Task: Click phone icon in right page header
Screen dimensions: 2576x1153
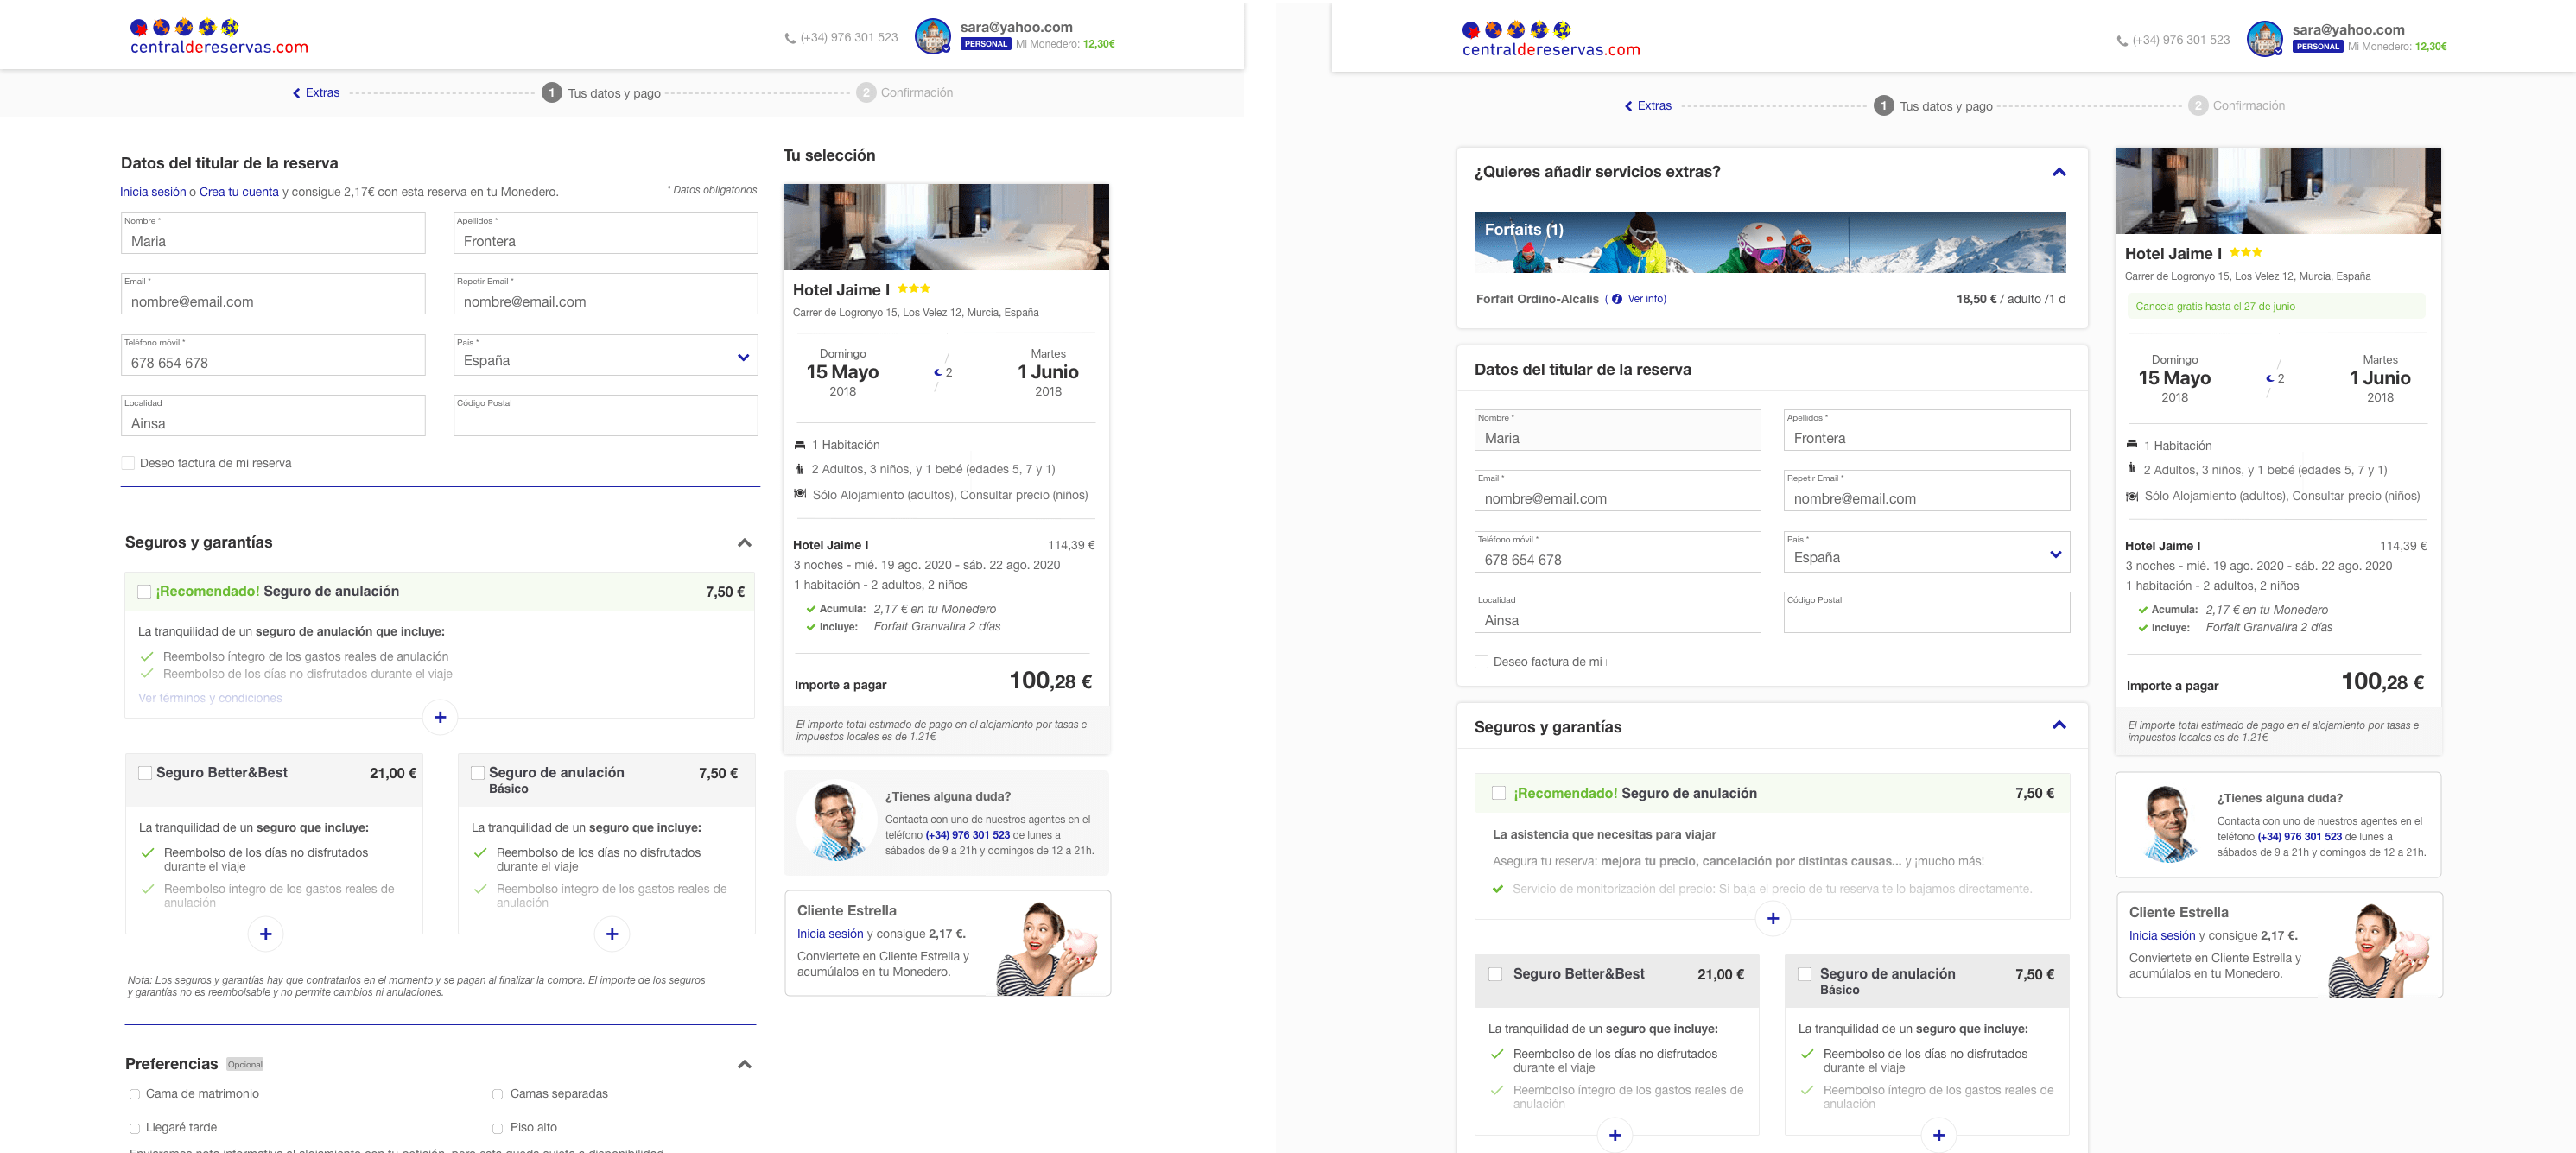Action: (2122, 41)
